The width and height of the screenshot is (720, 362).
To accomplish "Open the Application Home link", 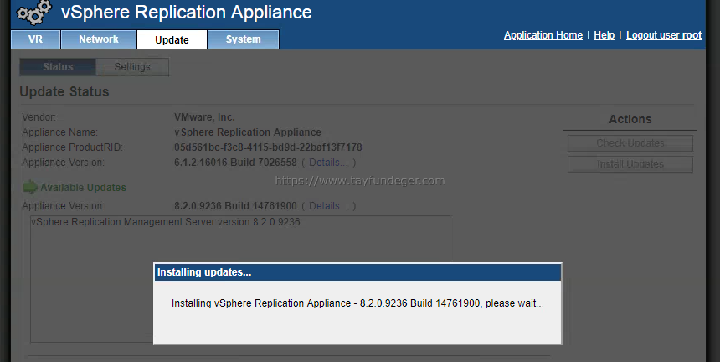I will pos(543,35).
